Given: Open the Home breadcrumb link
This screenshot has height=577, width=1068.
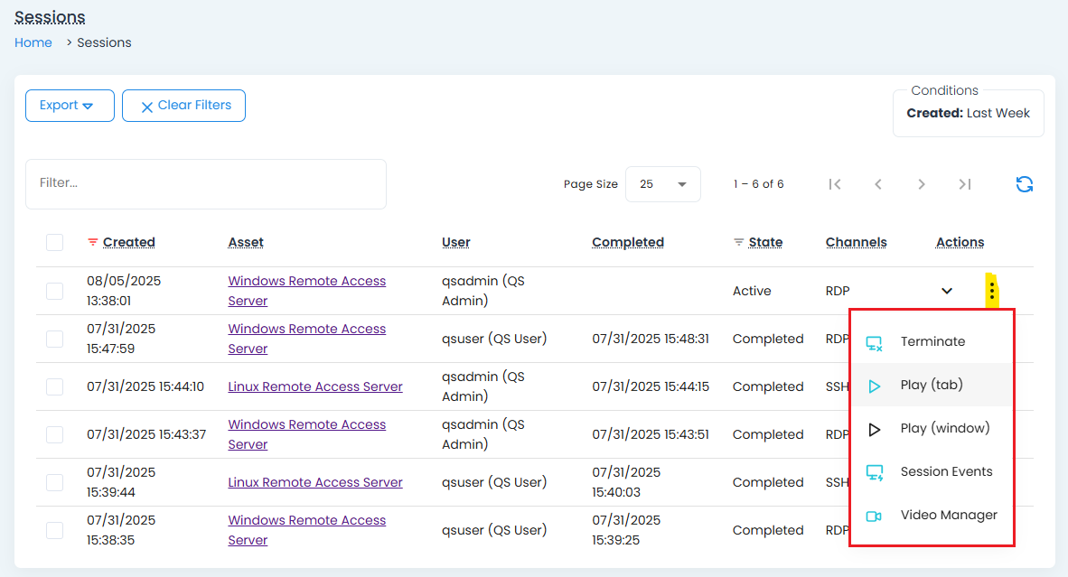Looking at the screenshot, I should pyautogui.click(x=33, y=42).
